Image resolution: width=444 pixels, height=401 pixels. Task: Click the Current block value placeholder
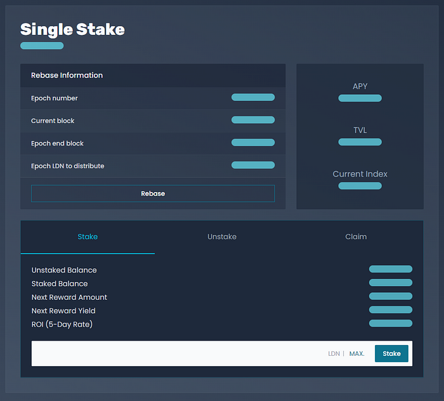point(252,120)
